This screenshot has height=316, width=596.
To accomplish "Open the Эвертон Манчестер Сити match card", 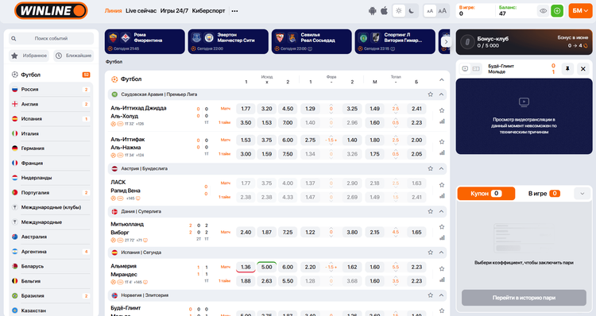I will [228, 41].
